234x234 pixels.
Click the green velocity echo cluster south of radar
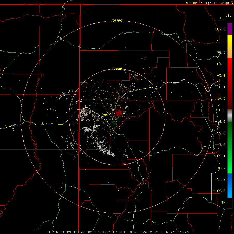114,121
